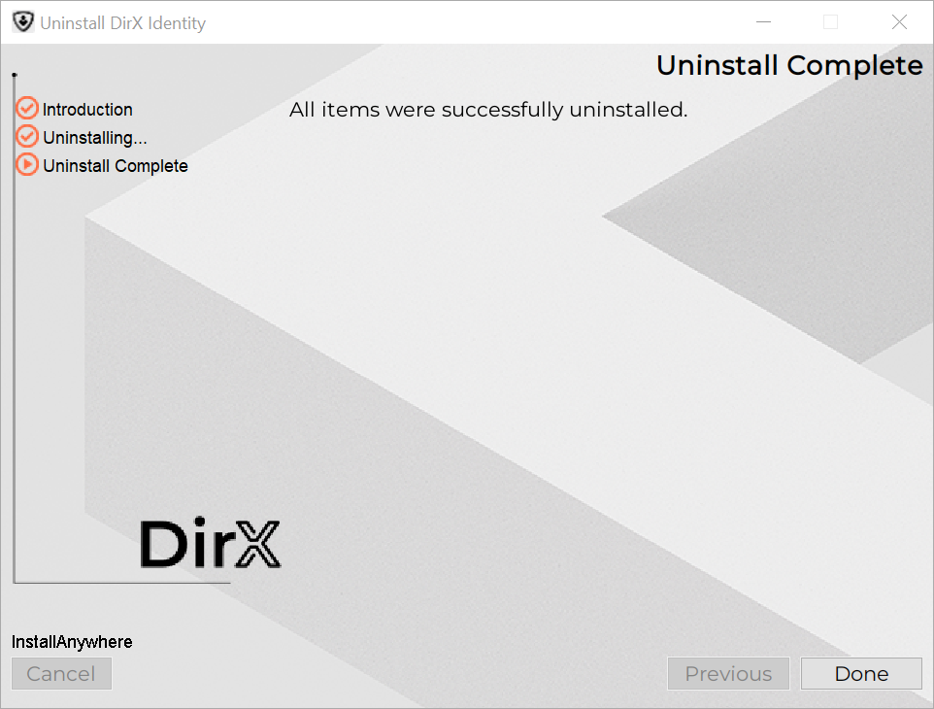The width and height of the screenshot is (934, 709).
Task: Select the Uninstall Complete label in step list
Action: (x=116, y=166)
